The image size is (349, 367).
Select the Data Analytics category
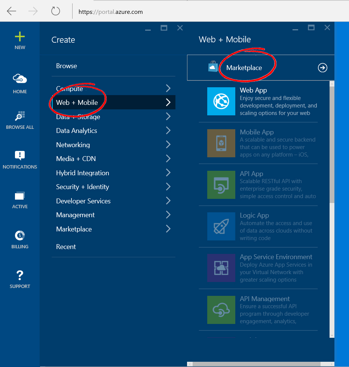76,131
